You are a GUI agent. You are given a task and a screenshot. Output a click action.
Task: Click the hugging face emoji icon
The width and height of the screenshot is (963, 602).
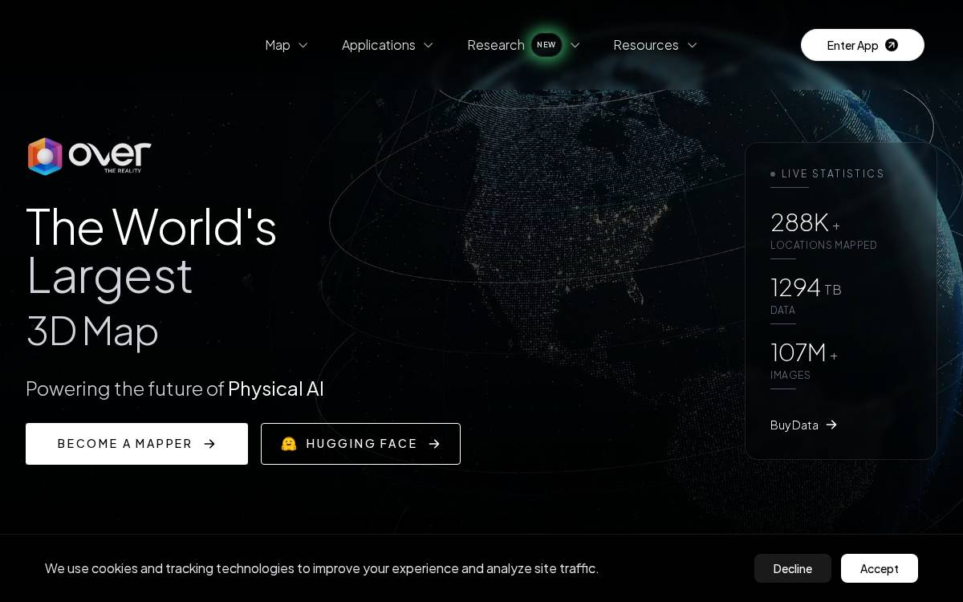[x=289, y=444]
